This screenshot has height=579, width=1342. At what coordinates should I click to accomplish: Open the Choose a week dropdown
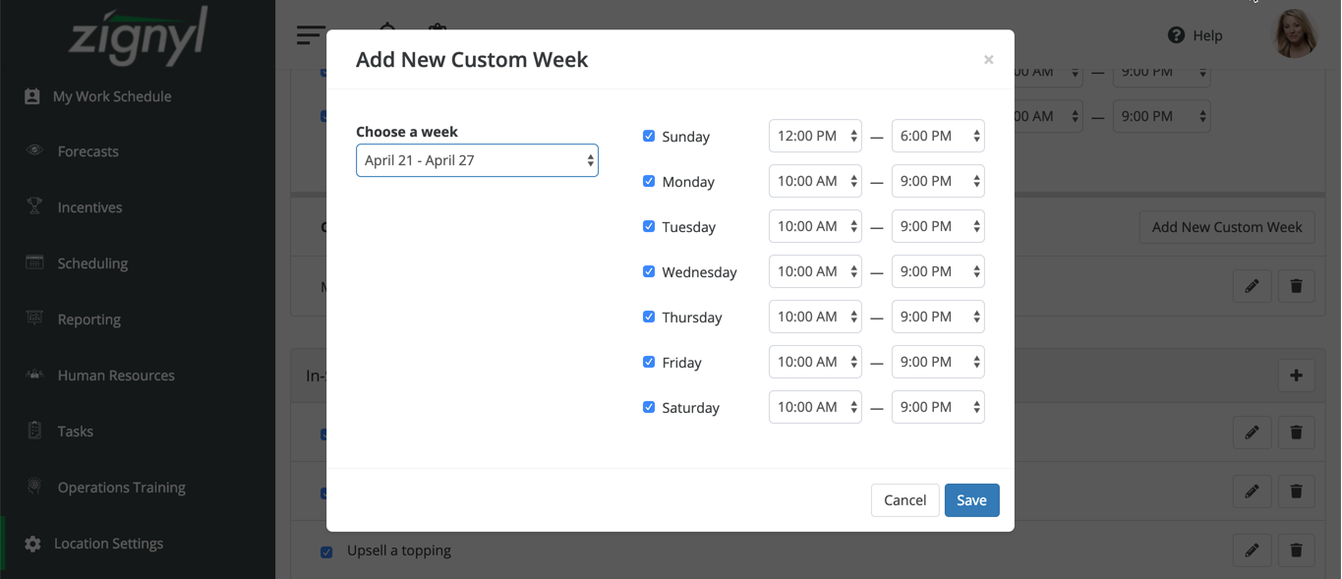tap(477, 160)
